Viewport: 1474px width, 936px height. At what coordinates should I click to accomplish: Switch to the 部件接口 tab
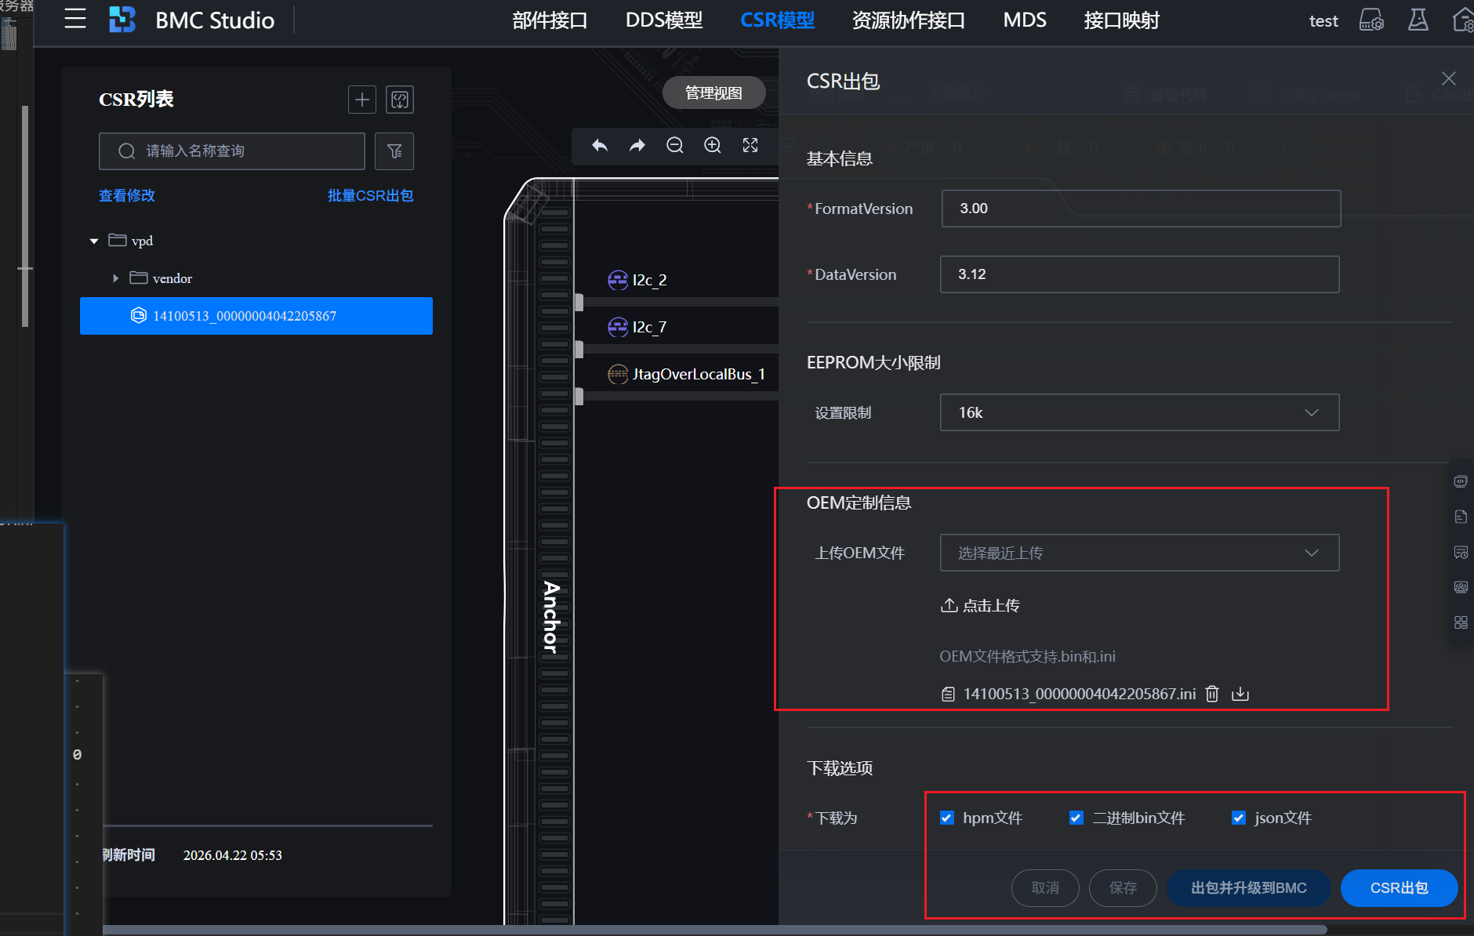[550, 20]
